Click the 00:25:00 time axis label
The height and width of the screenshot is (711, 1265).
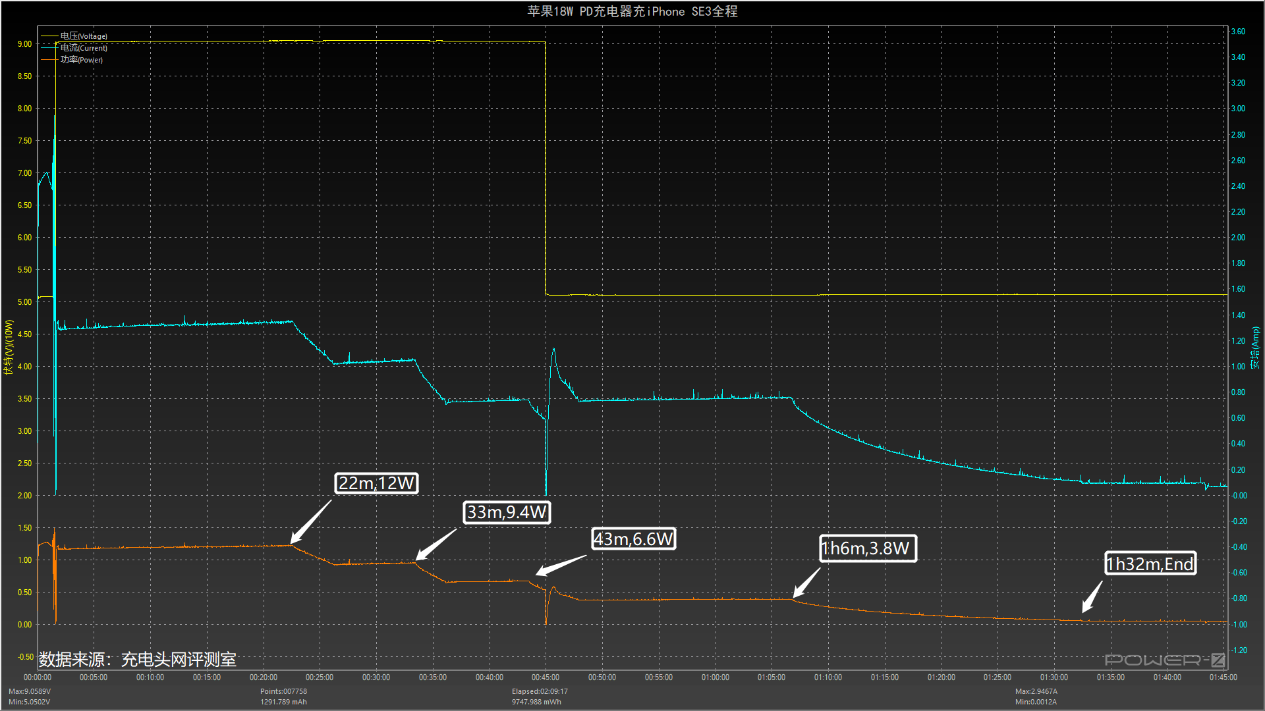tap(320, 677)
